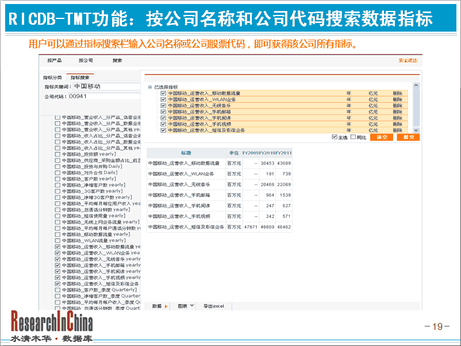Check the WLAN流量 yearly checkbox
Image resolution: width=461 pixels, height=346 pixels.
[57, 241]
